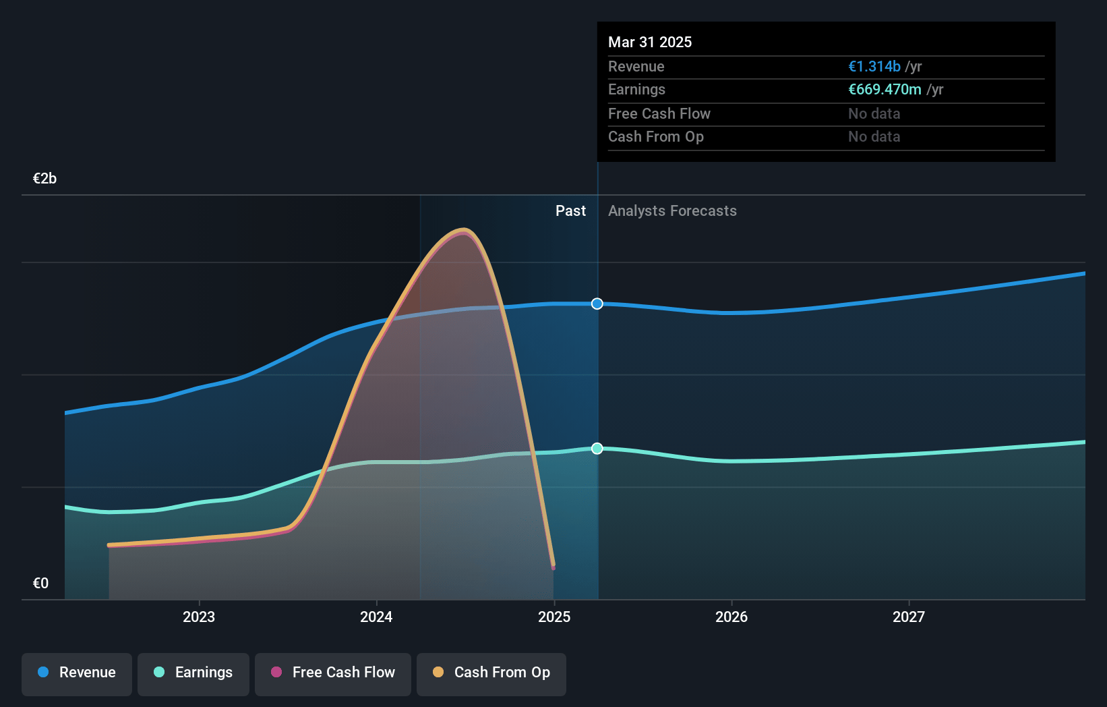The image size is (1107, 707).
Task: Click the tooltip Cash From Op row label
Action: pos(656,136)
